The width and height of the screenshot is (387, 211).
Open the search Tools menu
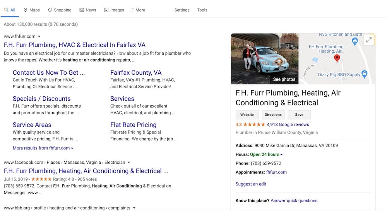(202, 10)
